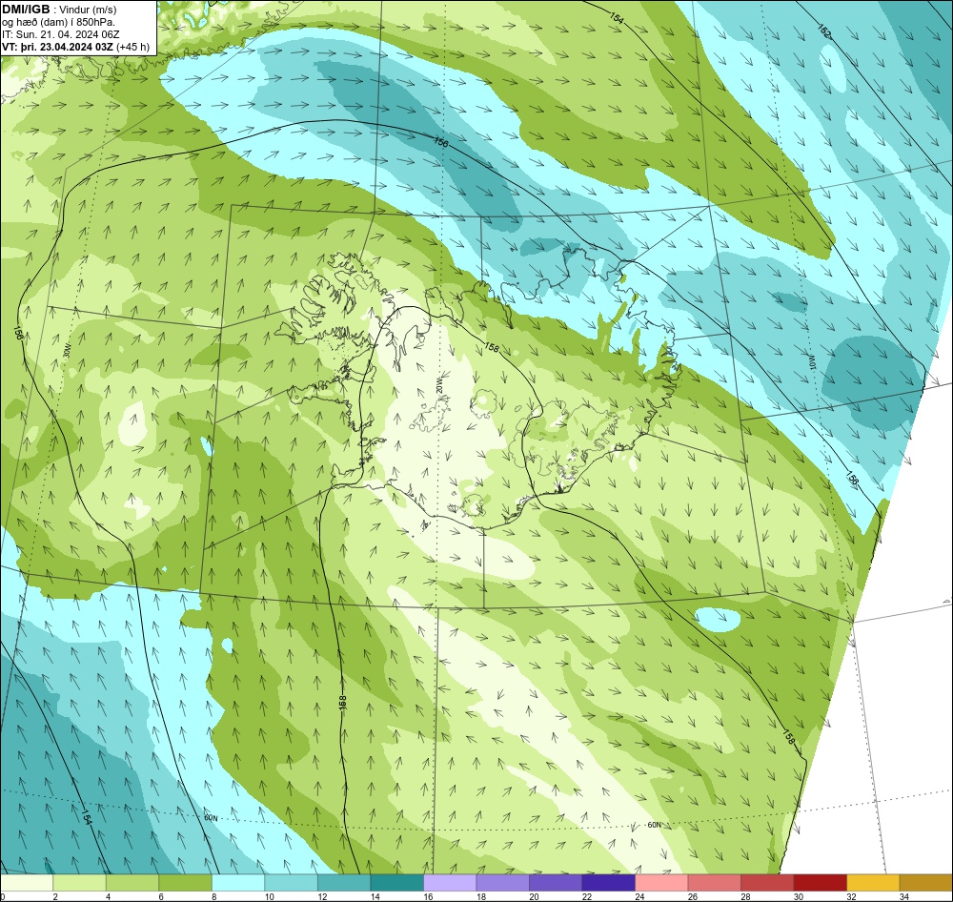Click the '(+45 h)' forecast offset text
Image resolution: width=953 pixels, height=902 pixels.
[133, 47]
